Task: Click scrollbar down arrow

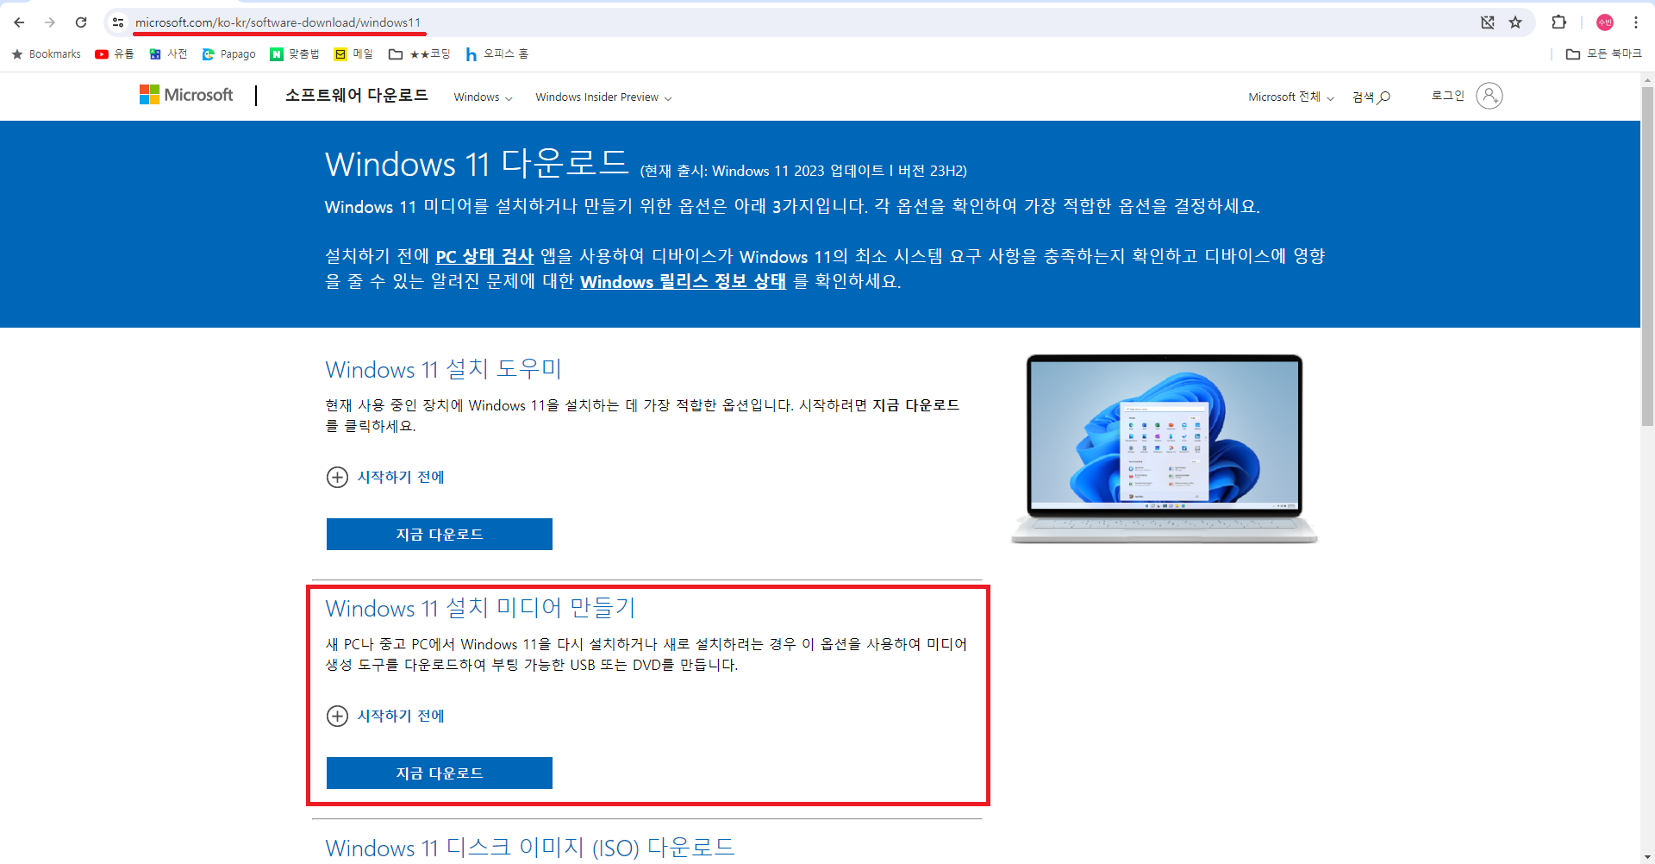Action: [x=1647, y=856]
